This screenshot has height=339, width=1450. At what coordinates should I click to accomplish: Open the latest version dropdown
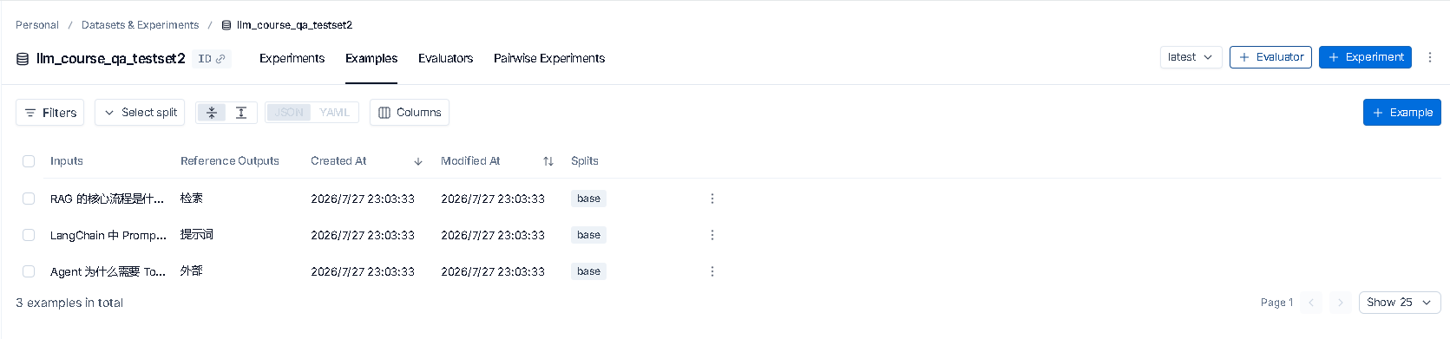tap(1191, 57)
